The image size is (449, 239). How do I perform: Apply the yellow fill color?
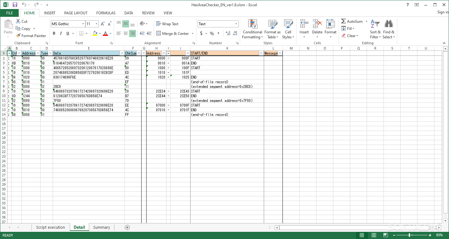95,33
